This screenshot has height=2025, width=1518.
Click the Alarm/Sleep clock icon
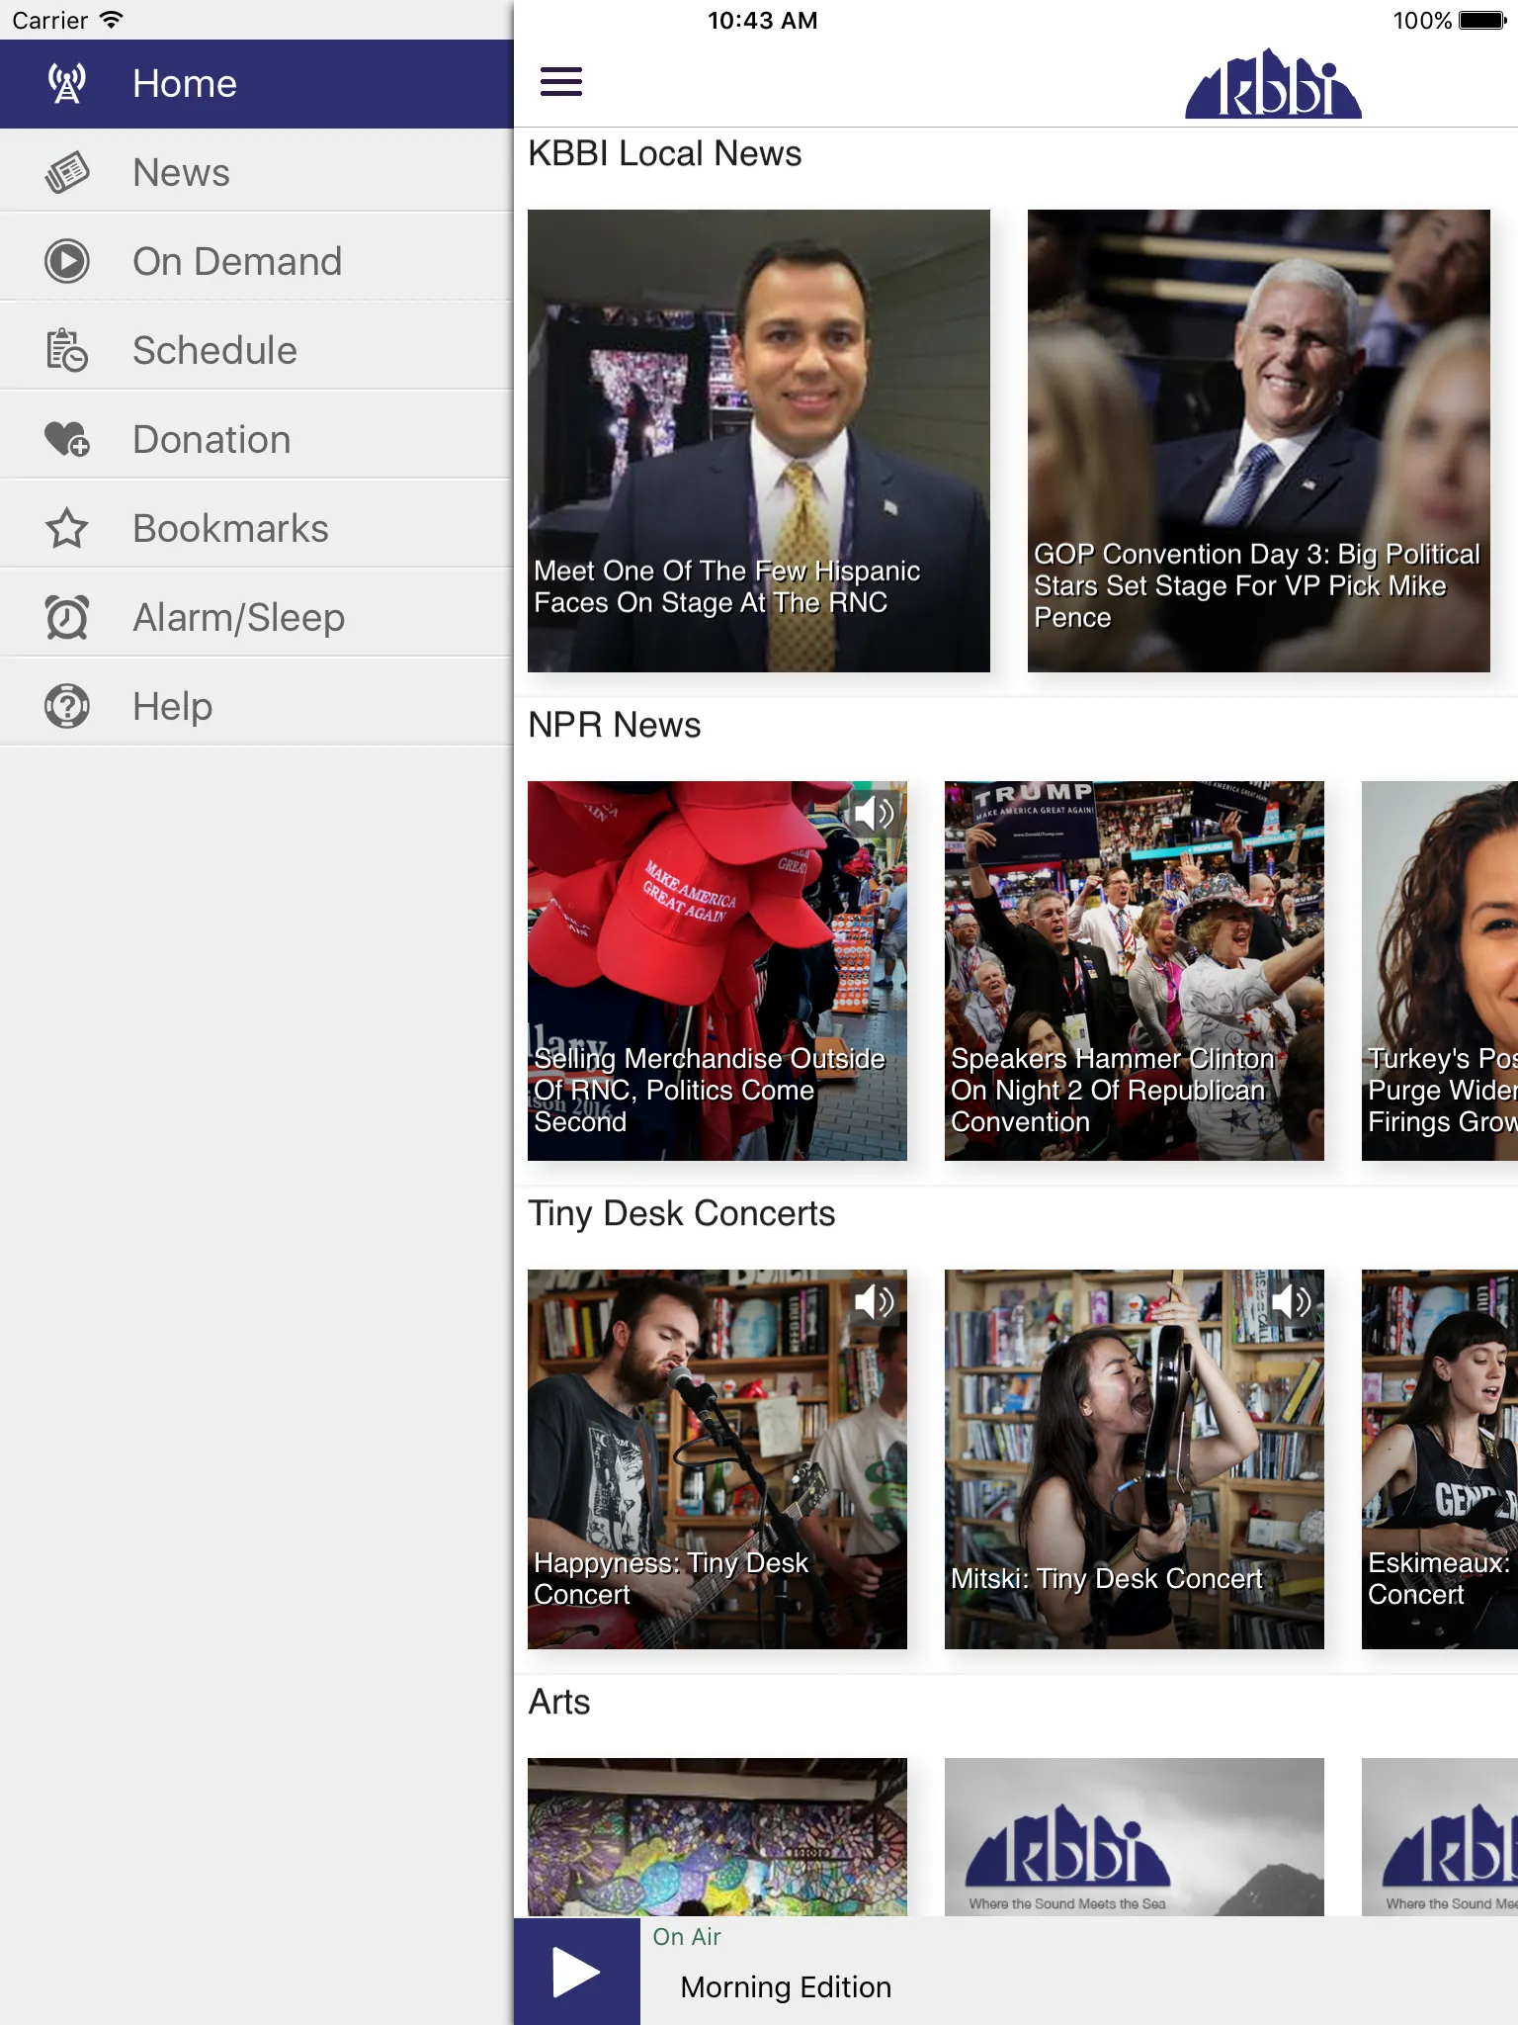click(67, 618)
